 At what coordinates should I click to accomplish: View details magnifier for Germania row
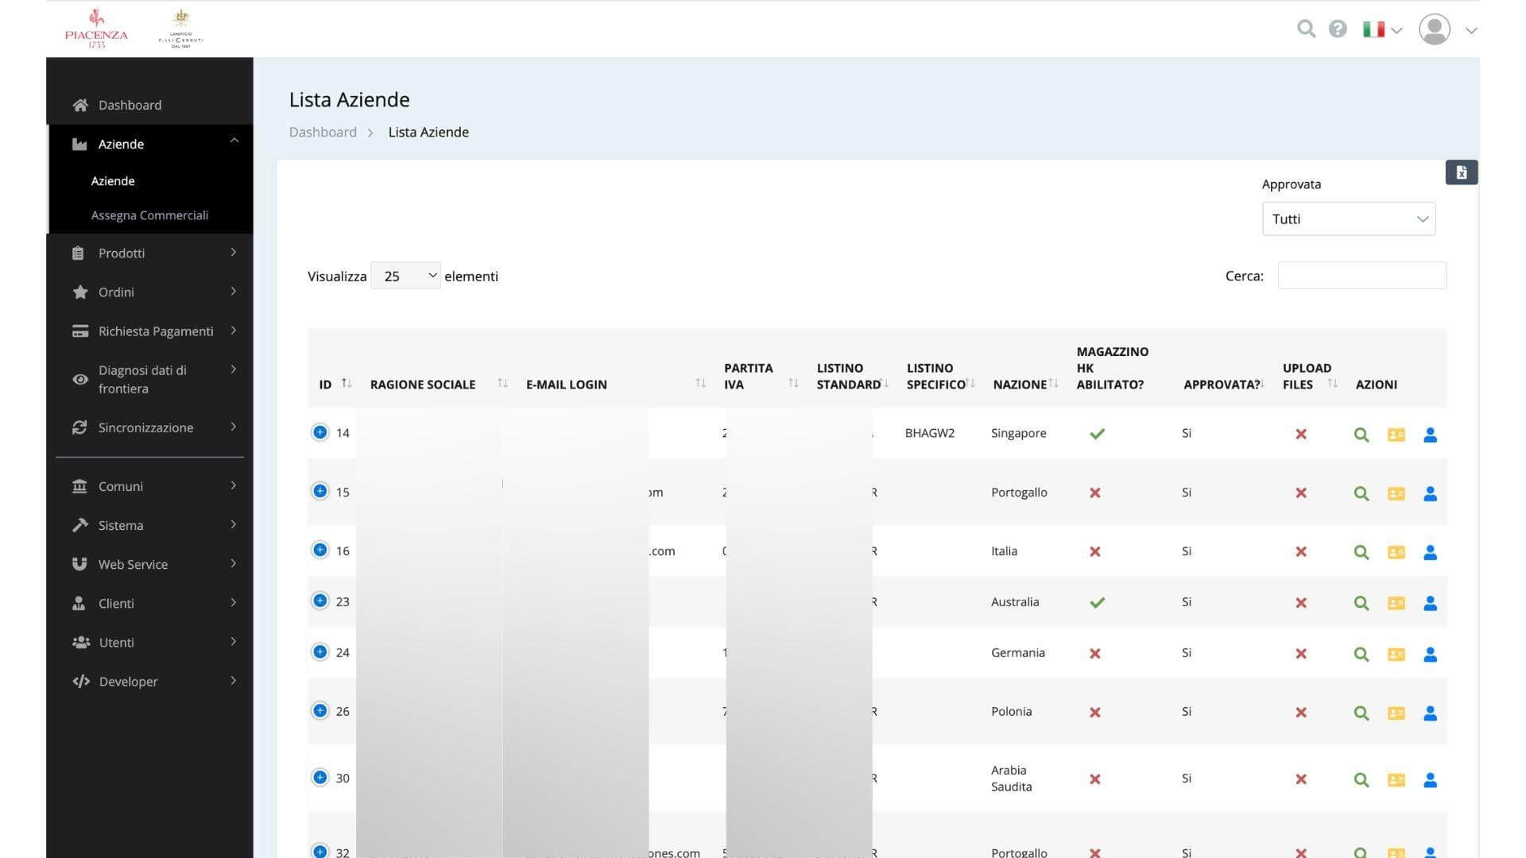coord(1361,654)
